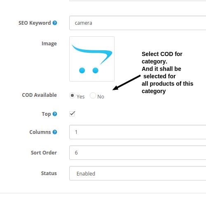The image size is (206, 206).
Task: Click into the Columns input field
Action: [x=138, y=132]
